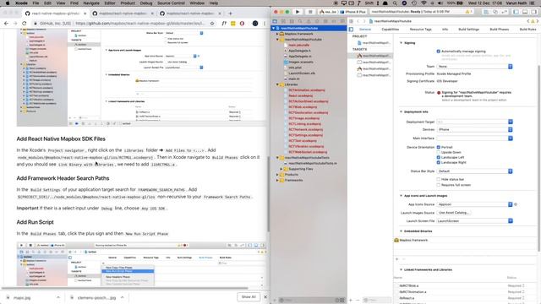Switch to the Capabilities tab

coord(391,30)
